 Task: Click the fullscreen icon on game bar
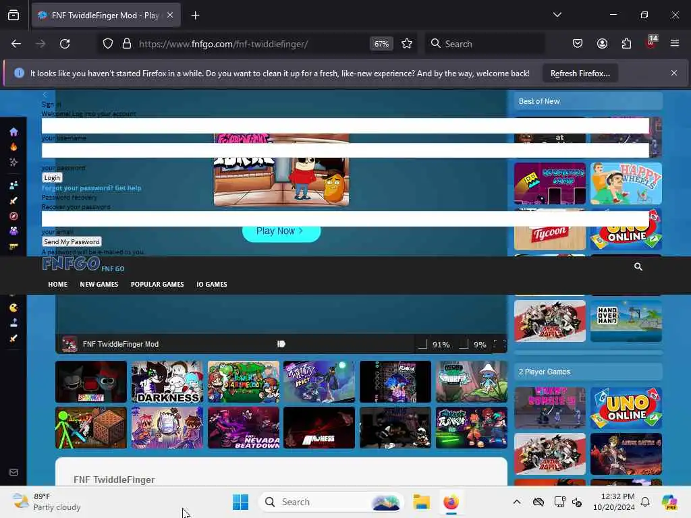coord(500,344)
